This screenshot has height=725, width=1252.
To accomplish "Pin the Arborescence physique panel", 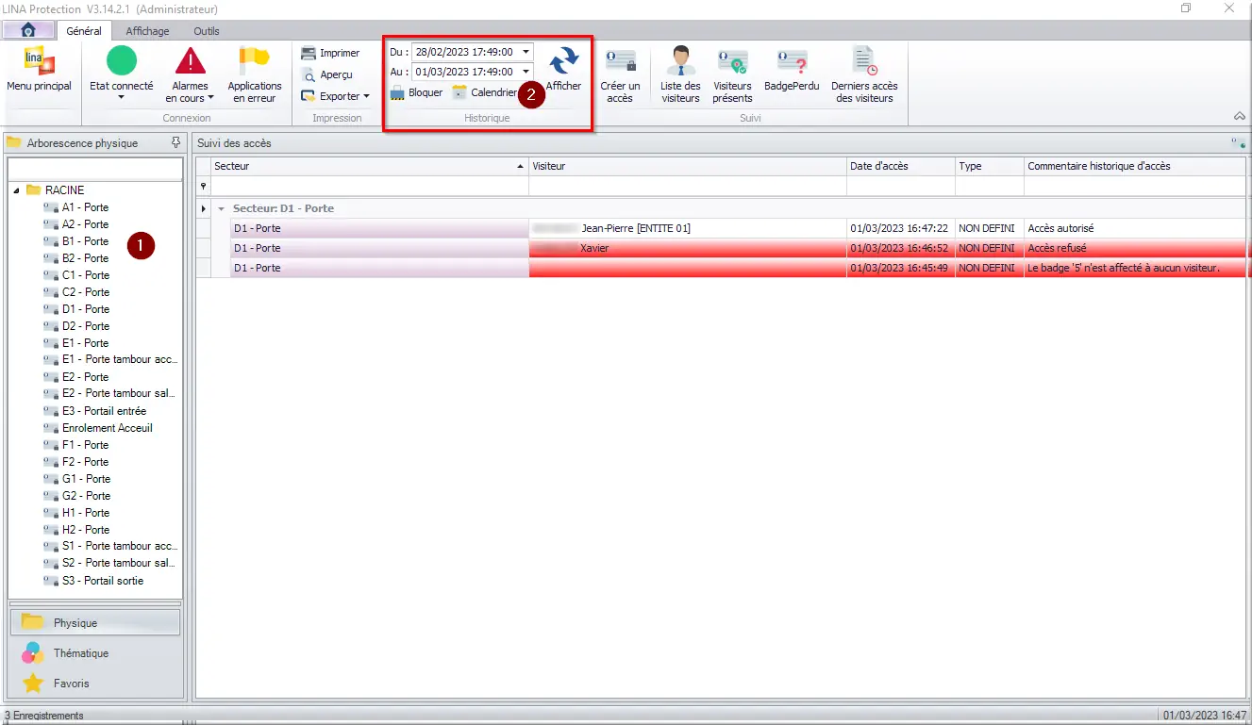I will [x=175, y=143].
